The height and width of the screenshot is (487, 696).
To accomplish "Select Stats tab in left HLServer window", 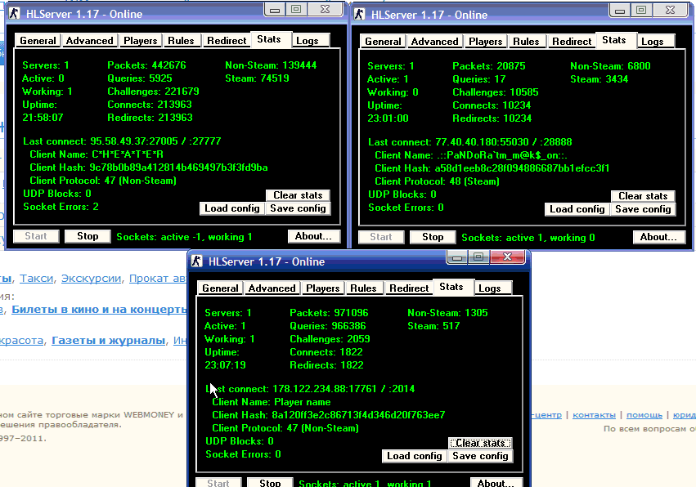I will 269,39.
